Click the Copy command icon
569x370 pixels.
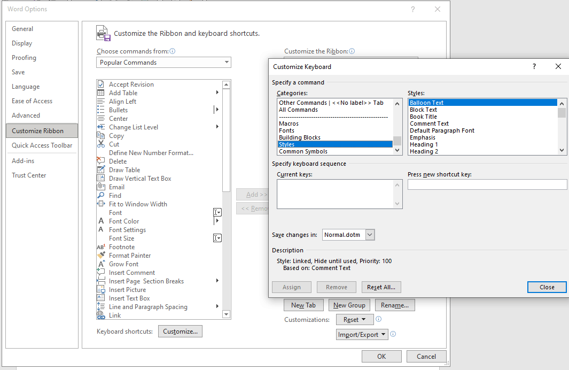coord(101,135)
